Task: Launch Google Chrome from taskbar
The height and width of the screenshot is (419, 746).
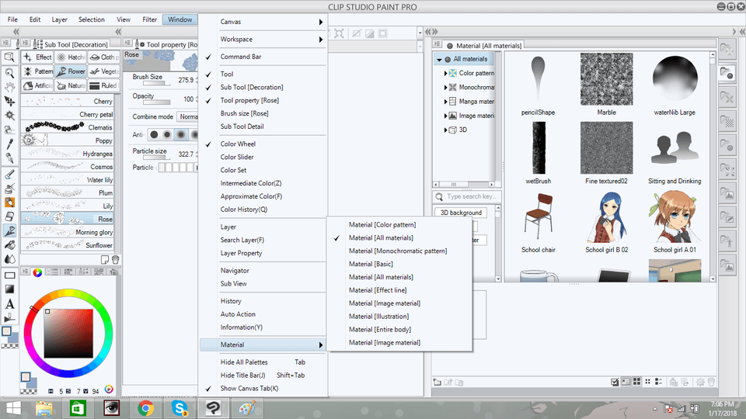Action: click(x=145, y=407)
